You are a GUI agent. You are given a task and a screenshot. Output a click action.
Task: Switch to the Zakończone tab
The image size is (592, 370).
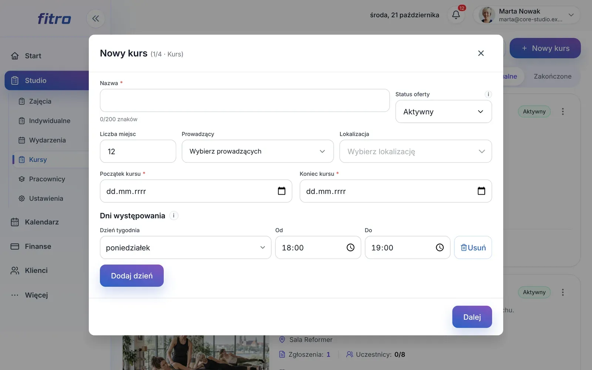pos(552,76)
